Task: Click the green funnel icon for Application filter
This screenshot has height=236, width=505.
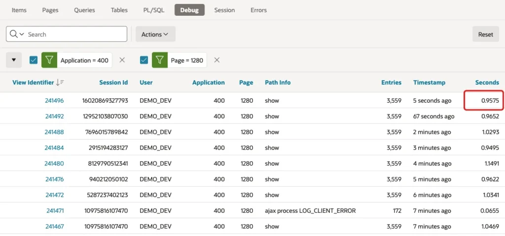Action: [x=49, y=60]
